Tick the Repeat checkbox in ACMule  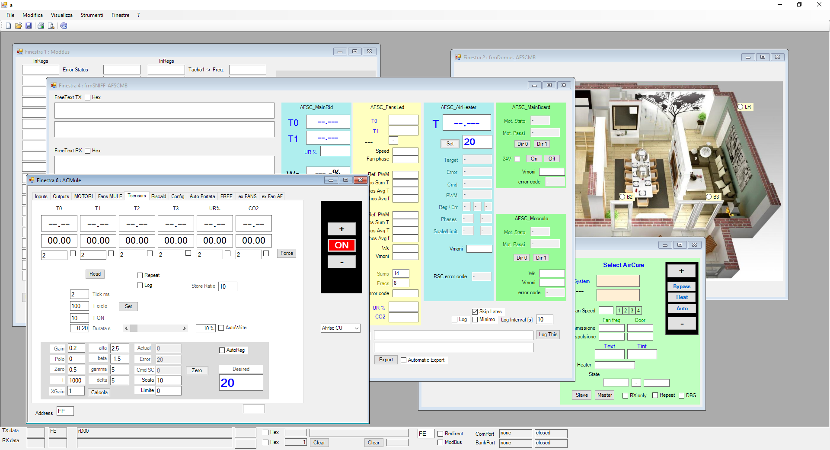pyautogui.click(x=140, y=276)
